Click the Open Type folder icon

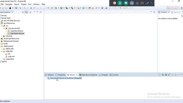tap(89, 8)
